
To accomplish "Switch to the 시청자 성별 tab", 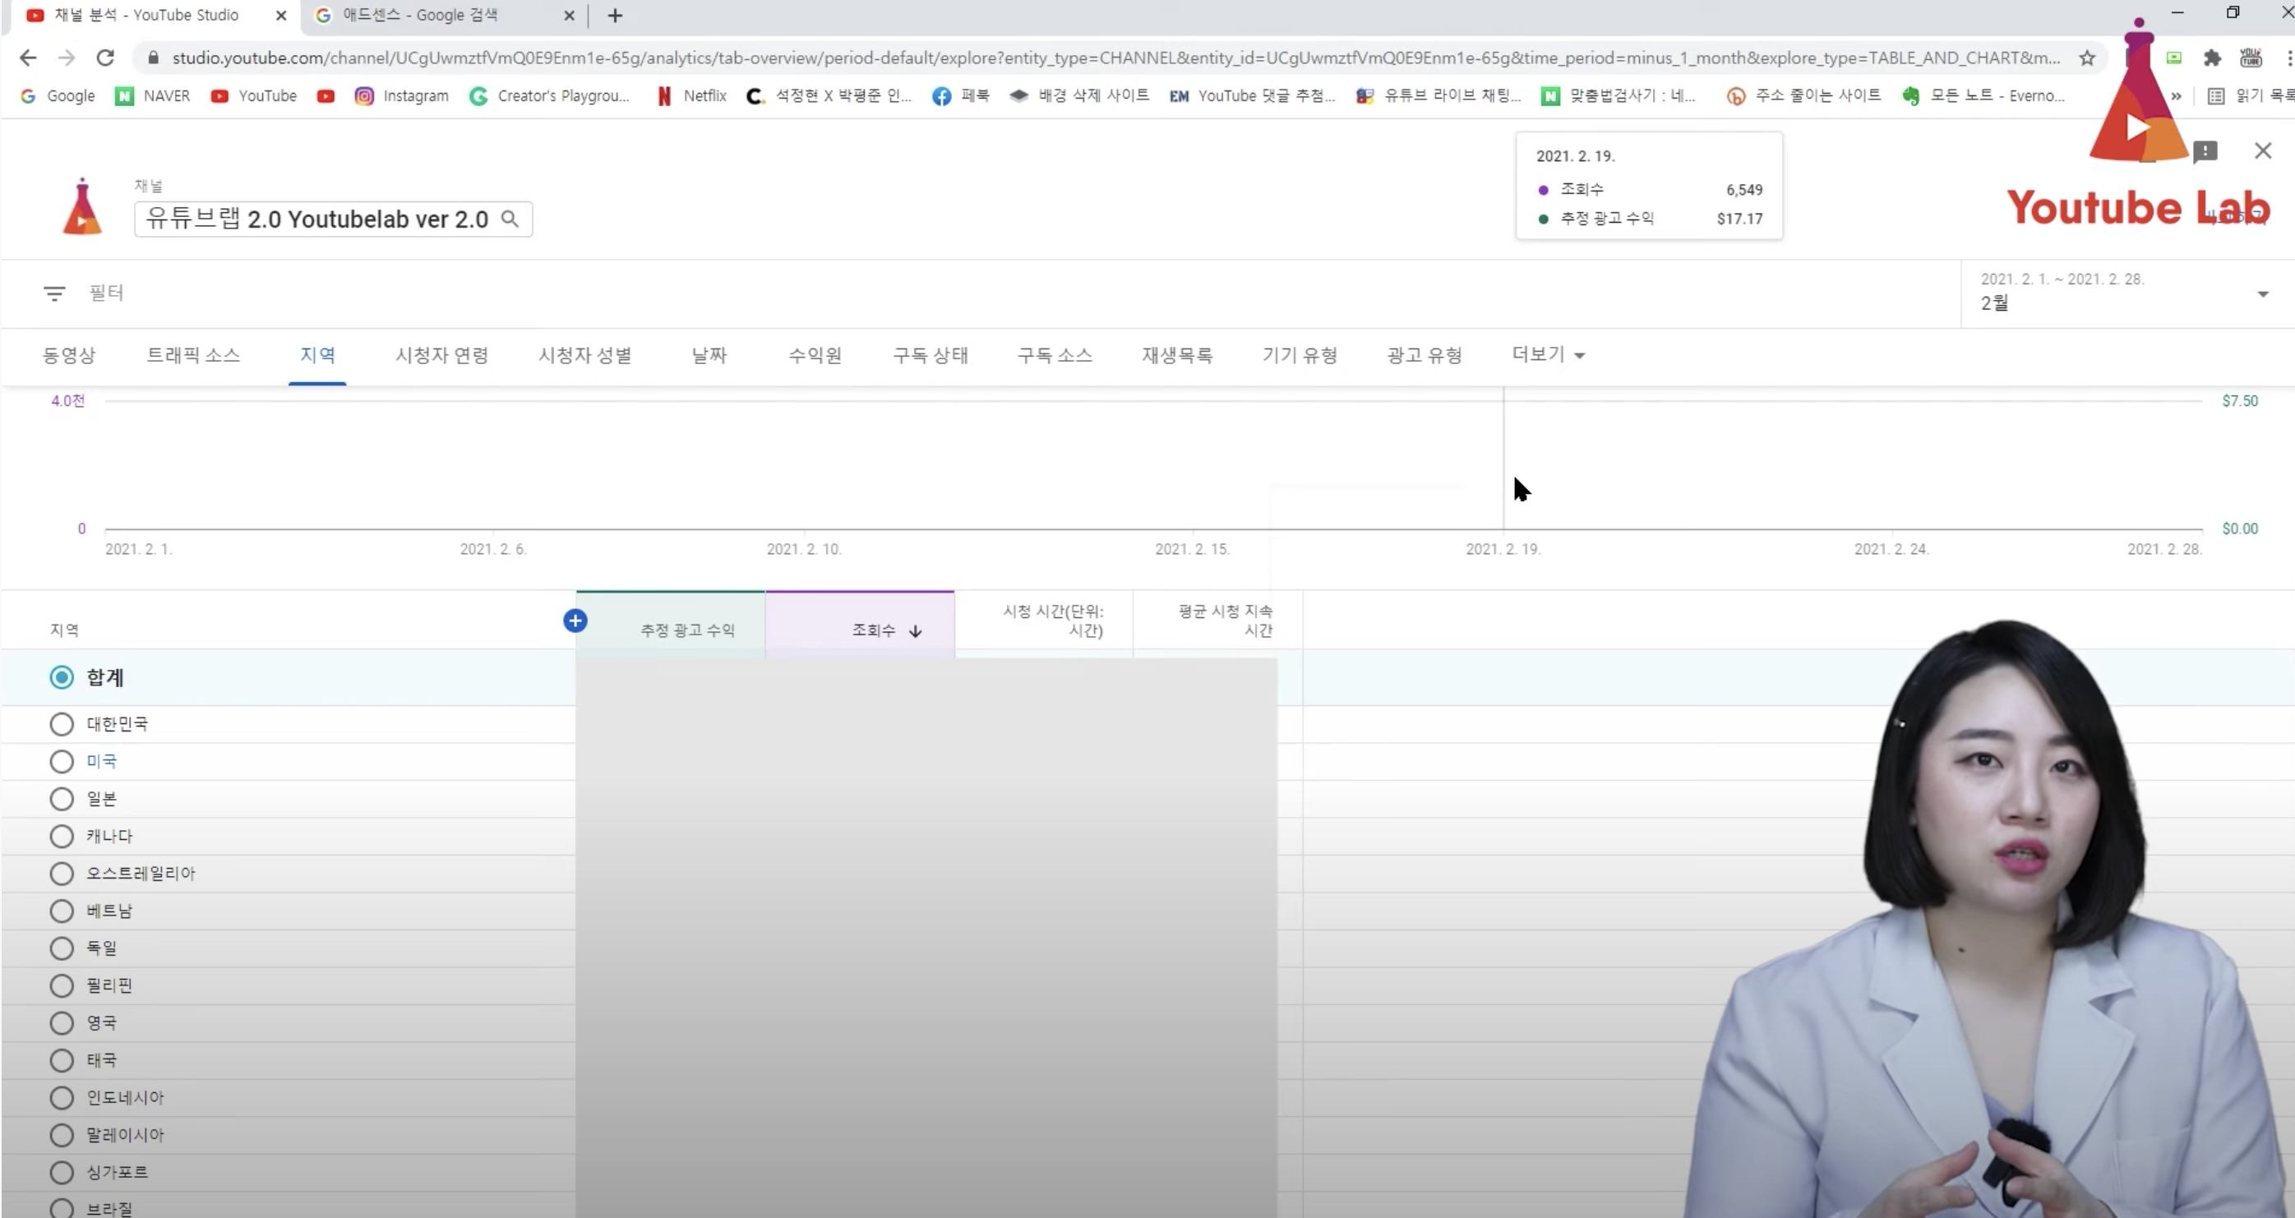I will [x=584, y=356].
